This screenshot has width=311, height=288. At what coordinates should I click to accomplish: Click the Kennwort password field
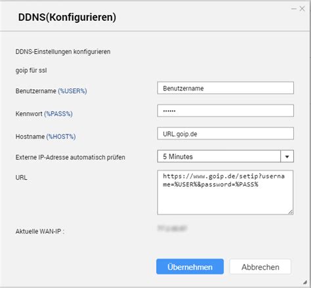(x=225, y=111)
